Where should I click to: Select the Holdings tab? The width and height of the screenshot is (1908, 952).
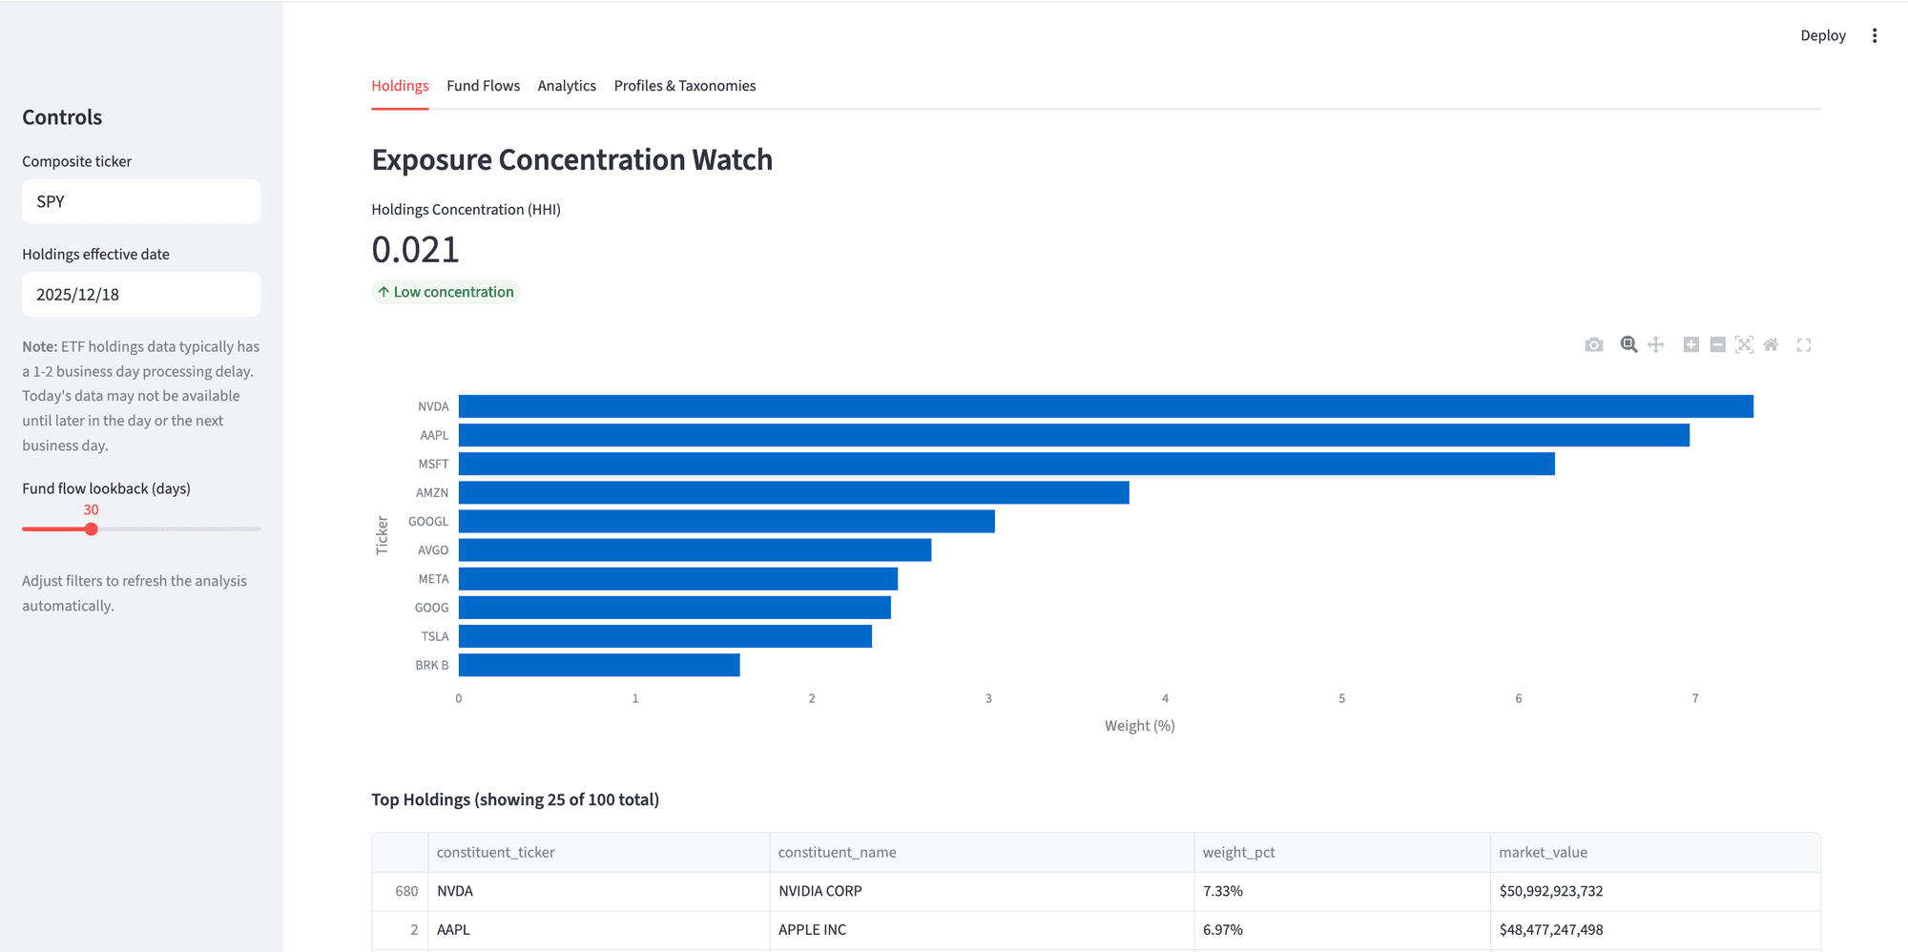point(400,86)
